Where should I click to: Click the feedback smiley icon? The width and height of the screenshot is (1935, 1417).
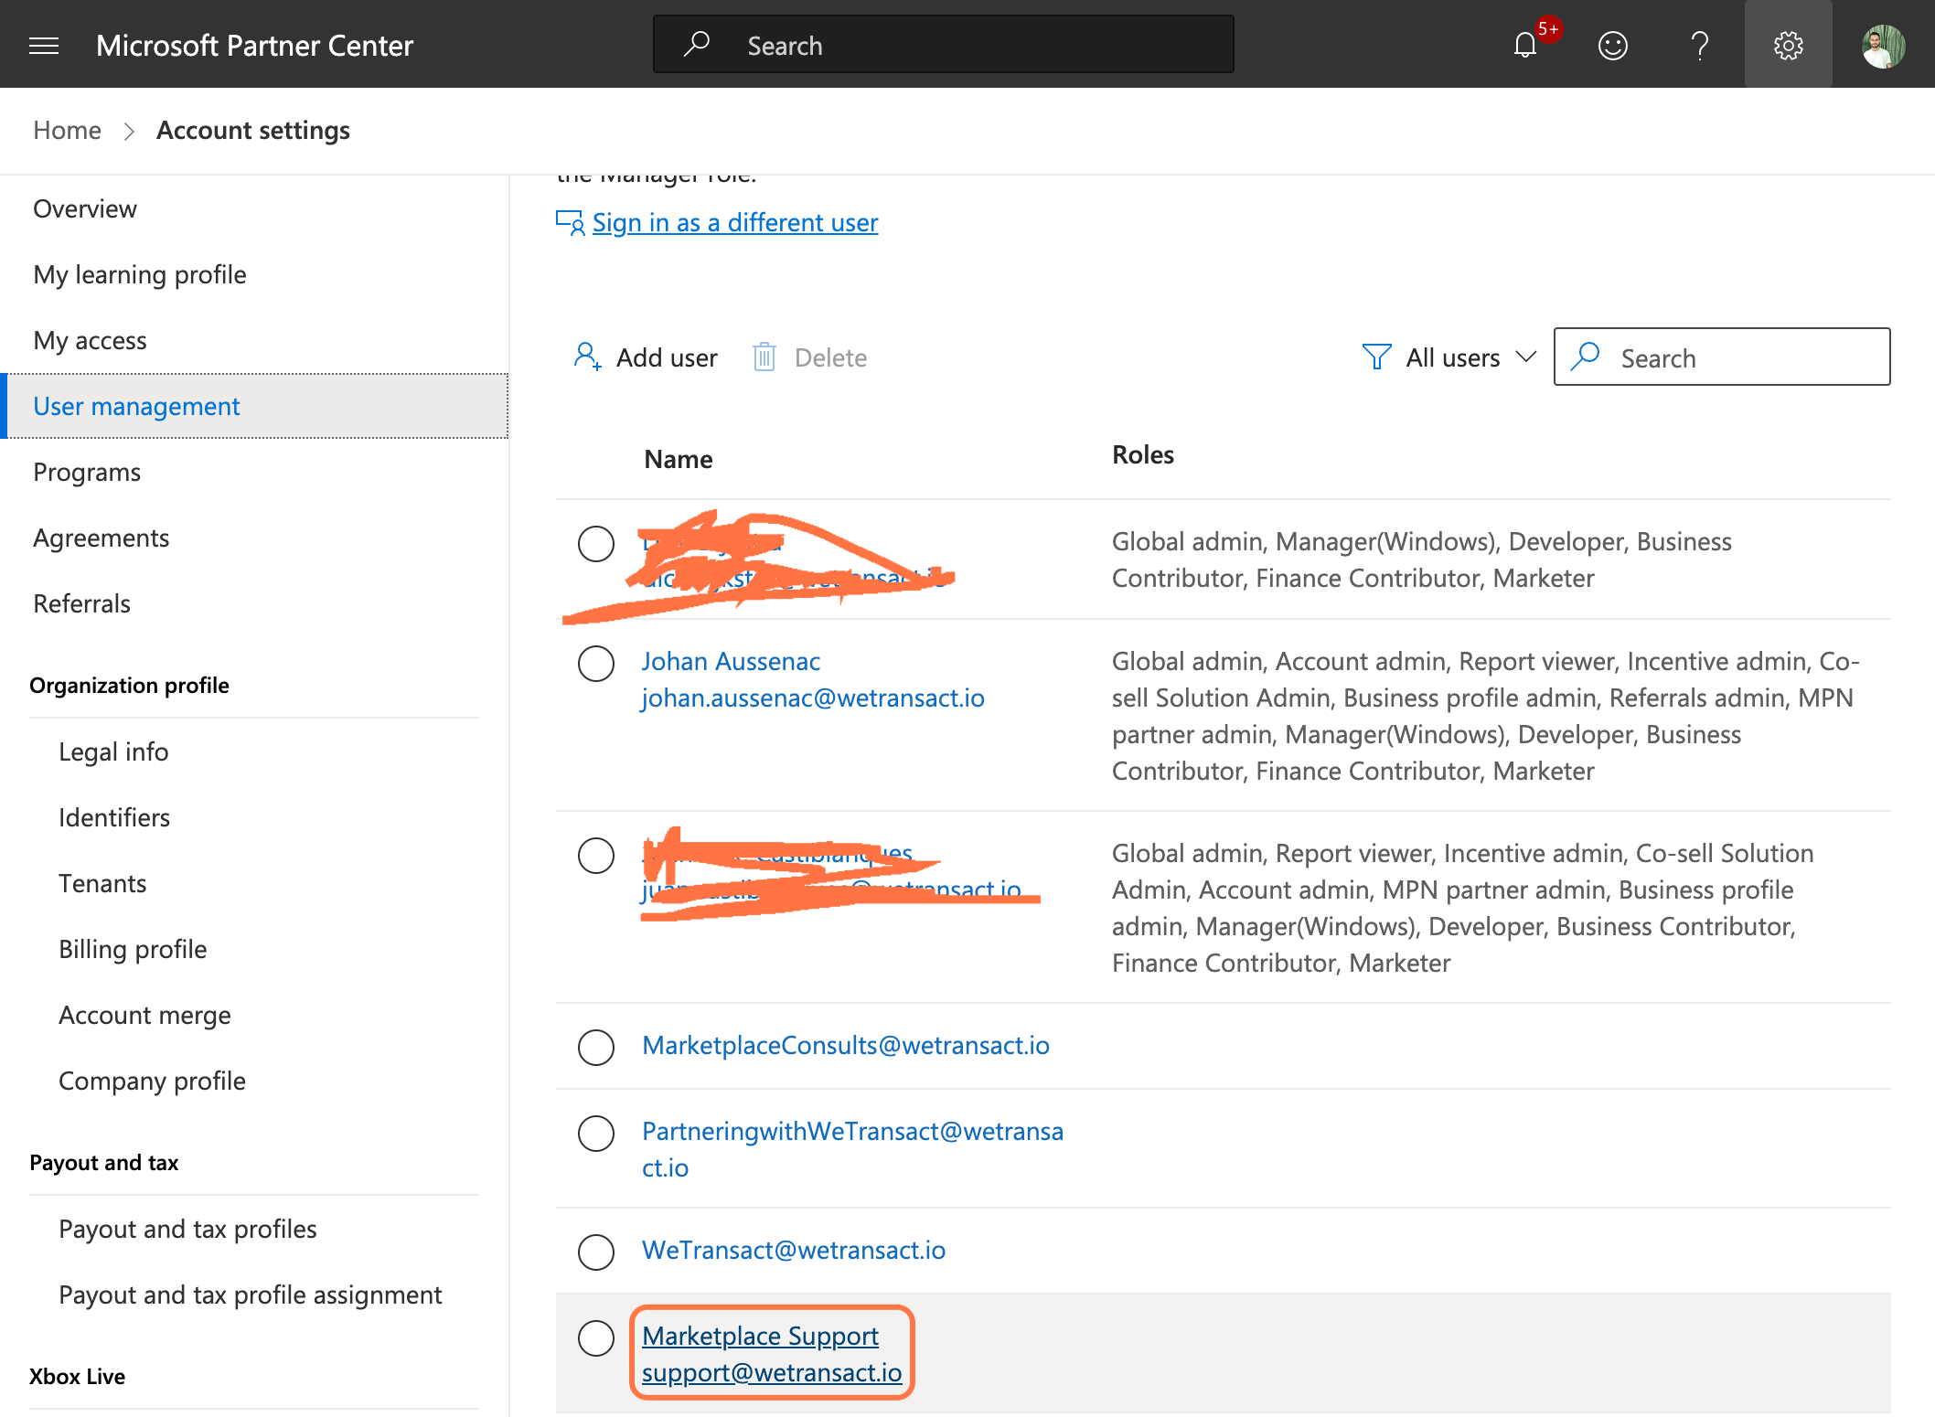point(1613,45)
